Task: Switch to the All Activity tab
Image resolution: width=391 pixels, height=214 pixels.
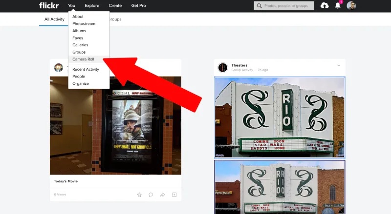Action: pos(54,19)
